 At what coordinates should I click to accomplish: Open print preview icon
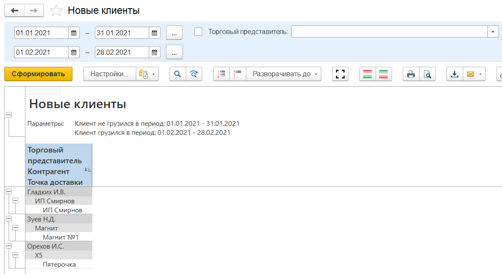[427, 74]
